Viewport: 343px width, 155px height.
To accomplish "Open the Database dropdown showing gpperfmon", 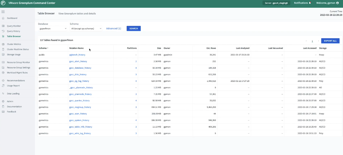I will 53,29.
